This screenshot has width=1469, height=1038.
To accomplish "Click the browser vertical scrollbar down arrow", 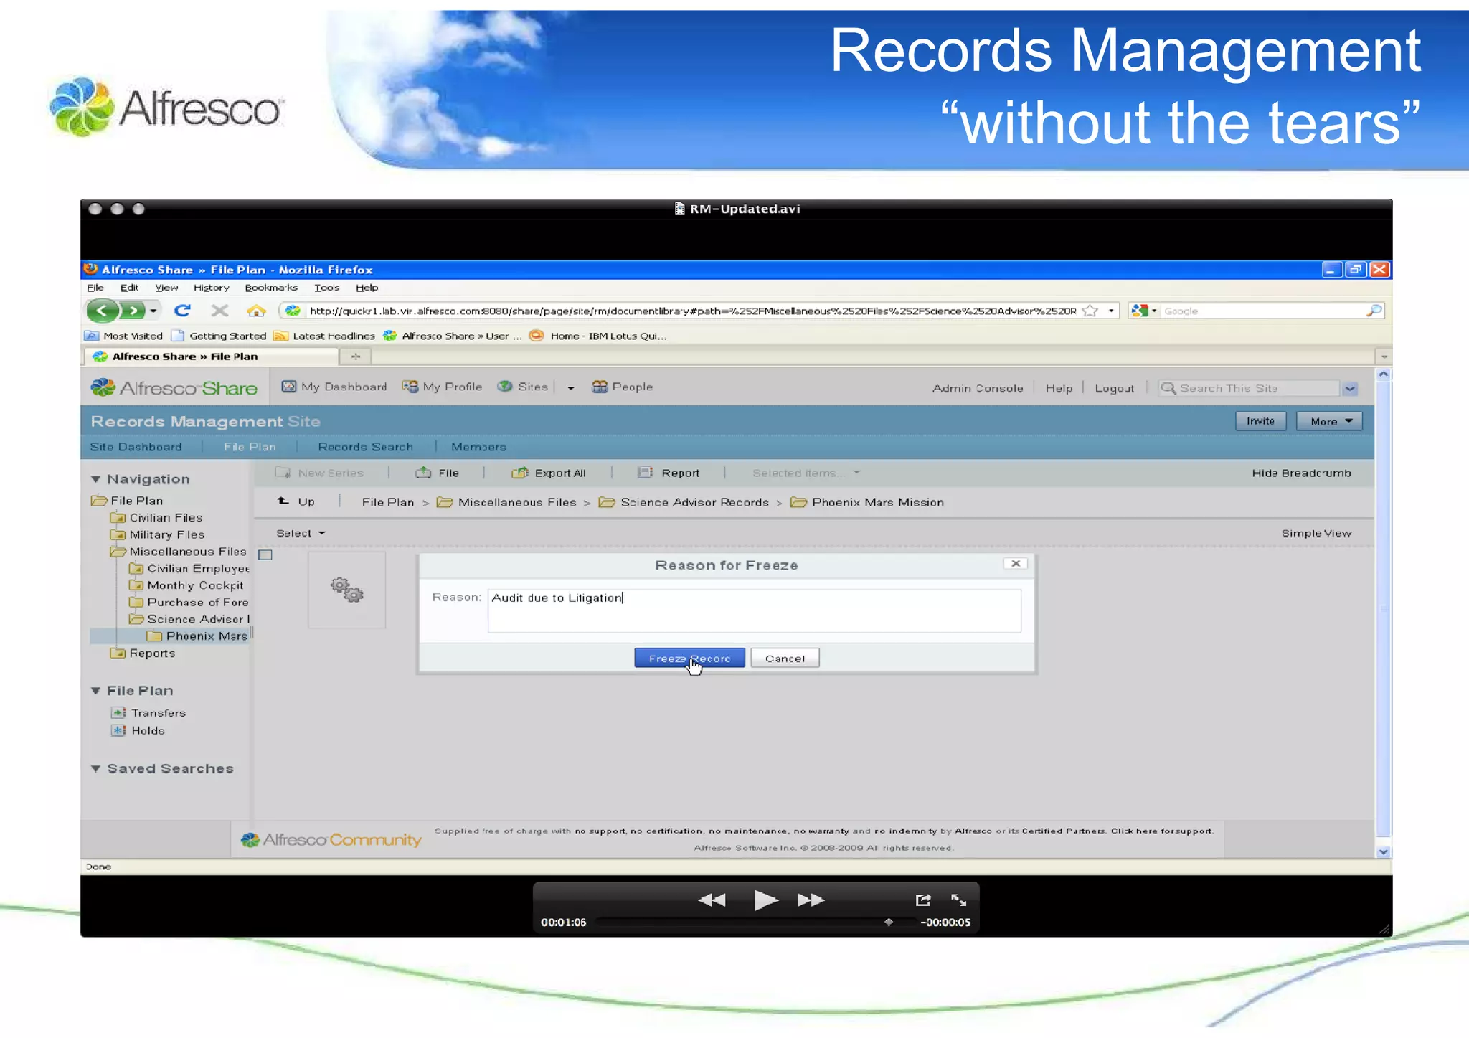I will pos(1384,852).
